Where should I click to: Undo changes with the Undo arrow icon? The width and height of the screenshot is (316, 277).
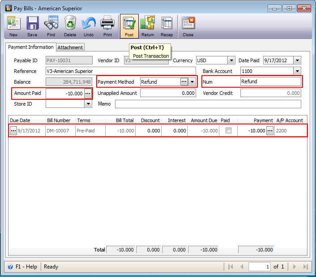[89, 26]
